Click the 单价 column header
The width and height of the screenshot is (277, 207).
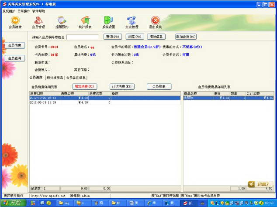pos(222,93)
